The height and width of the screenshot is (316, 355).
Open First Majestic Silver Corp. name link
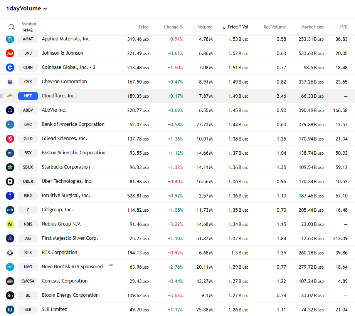[70, 238]
